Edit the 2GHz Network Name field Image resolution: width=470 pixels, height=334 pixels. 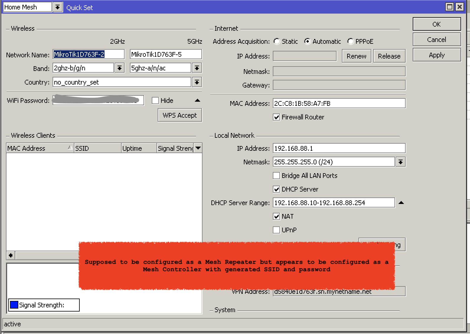(89, 54)
